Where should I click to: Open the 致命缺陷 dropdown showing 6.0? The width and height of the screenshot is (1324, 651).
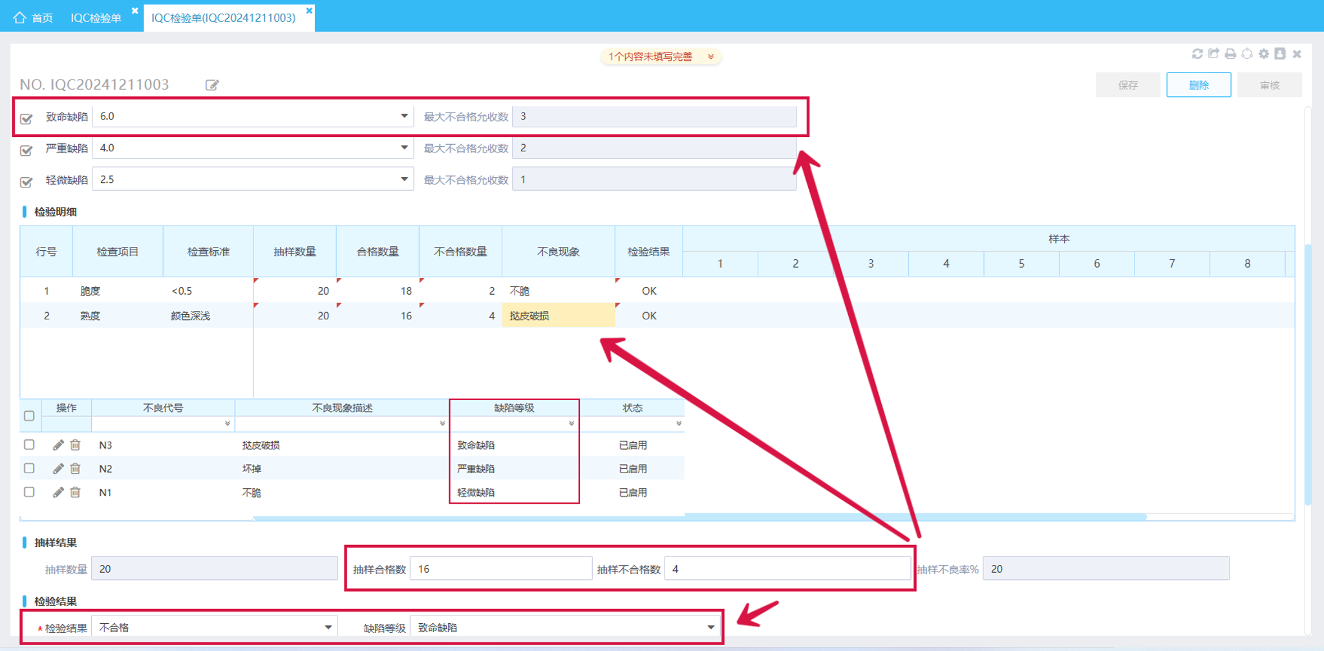click(x=253, y=116)
